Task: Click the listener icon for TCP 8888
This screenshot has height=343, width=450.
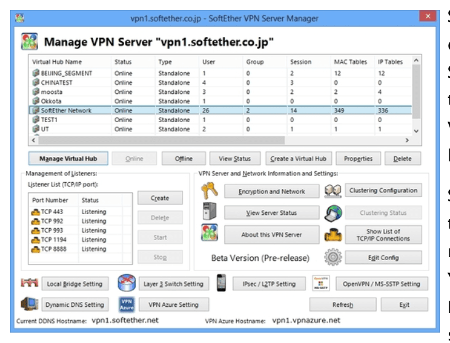Action: point(35,249)
